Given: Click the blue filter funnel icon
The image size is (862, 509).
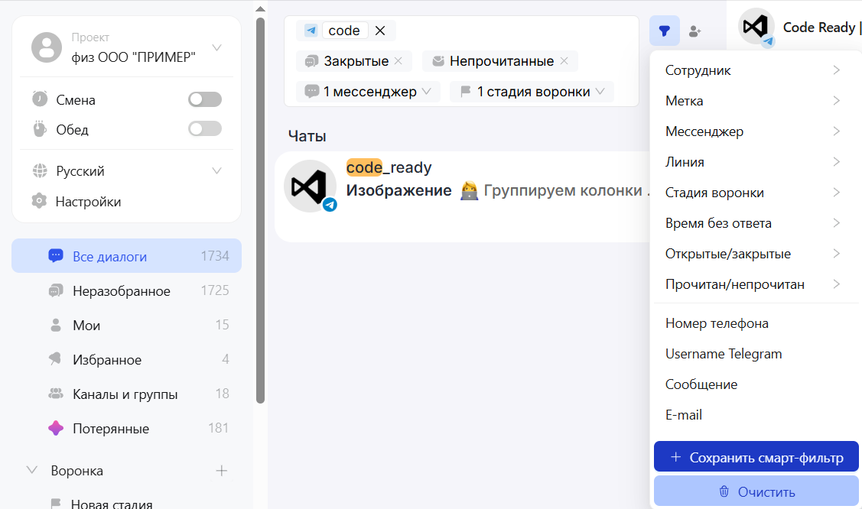Looking at the screenshot, I should pyautogui.click(x=665, y=31).
